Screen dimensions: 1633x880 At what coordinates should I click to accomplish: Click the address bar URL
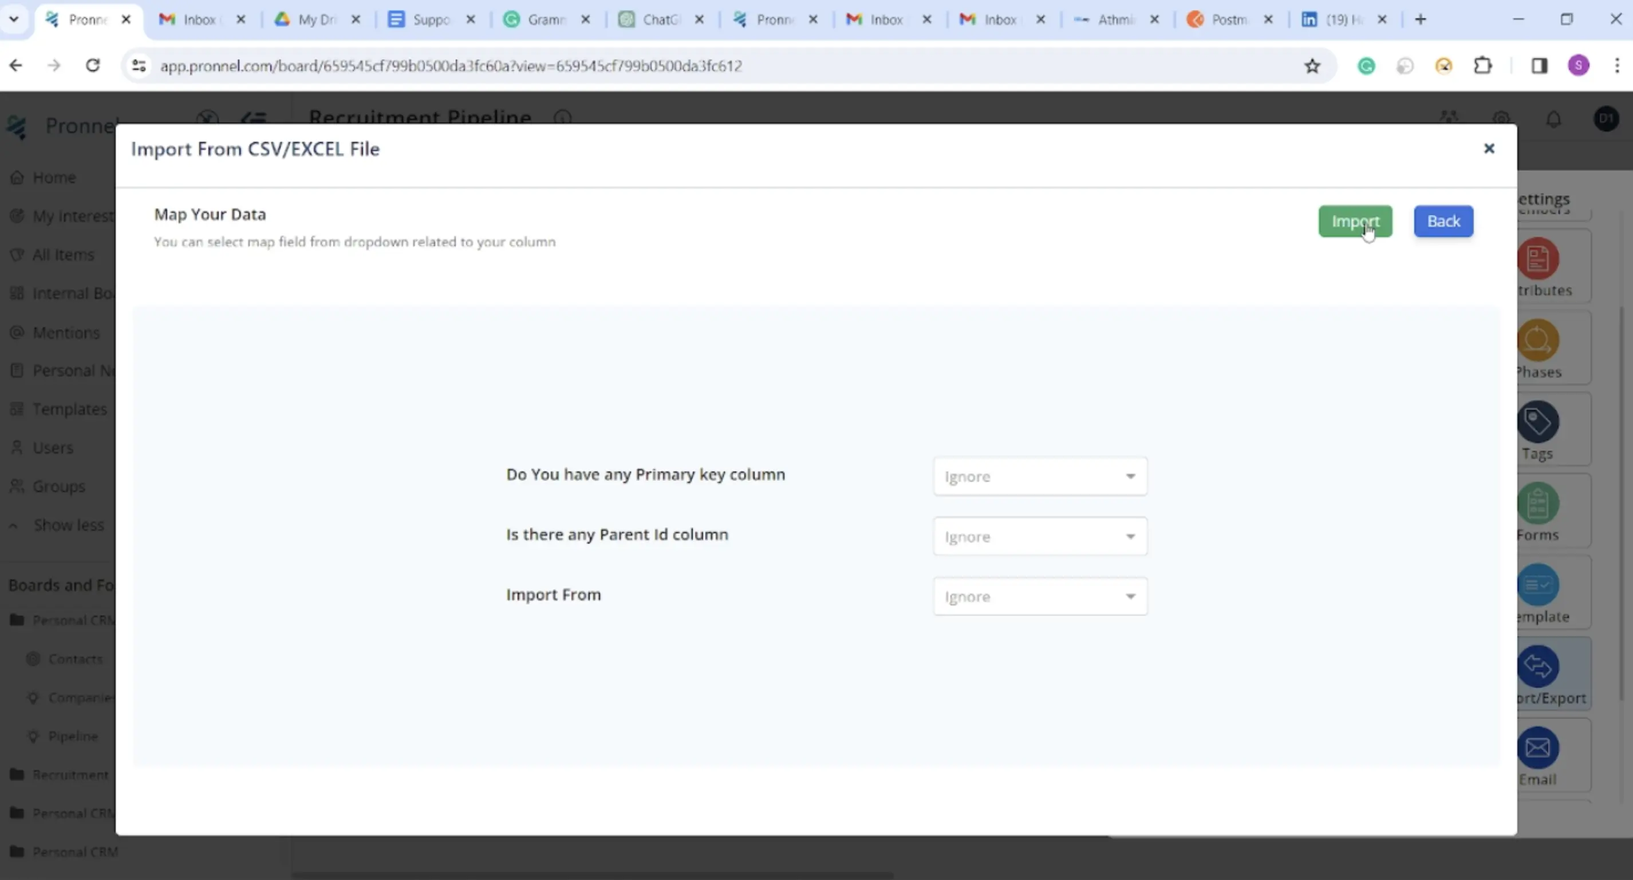pyautogui.click(x=451, y=66)
